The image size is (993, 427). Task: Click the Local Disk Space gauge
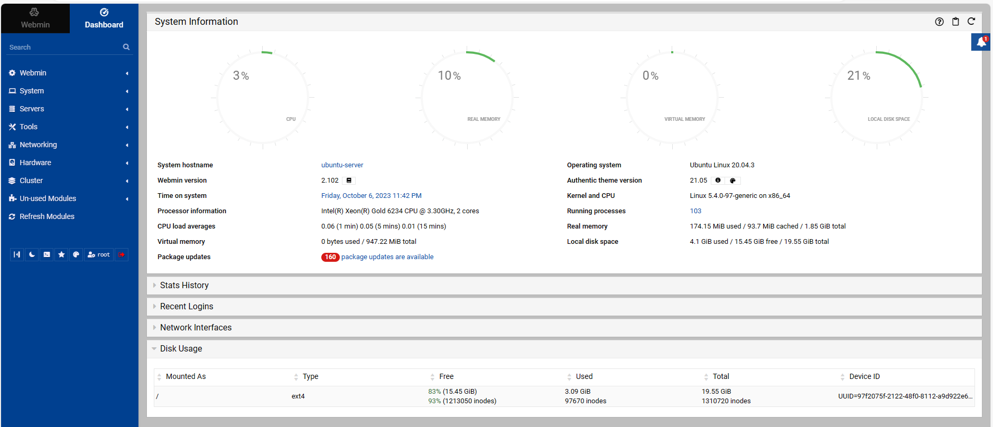[876, 98]
